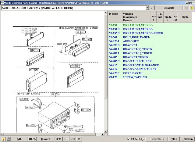Click the 66-890B label in the diagram

[x=34, y=70]
